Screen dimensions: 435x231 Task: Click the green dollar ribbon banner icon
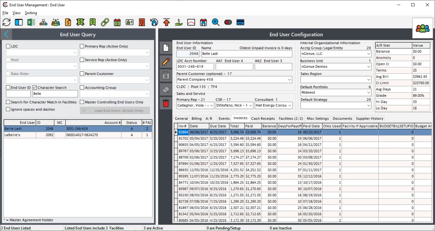(80, 22)
